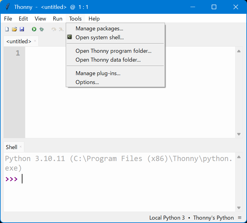Click line number 1 in the editor gutter
The image size is (247, 223).
click(x=18, y=53)
